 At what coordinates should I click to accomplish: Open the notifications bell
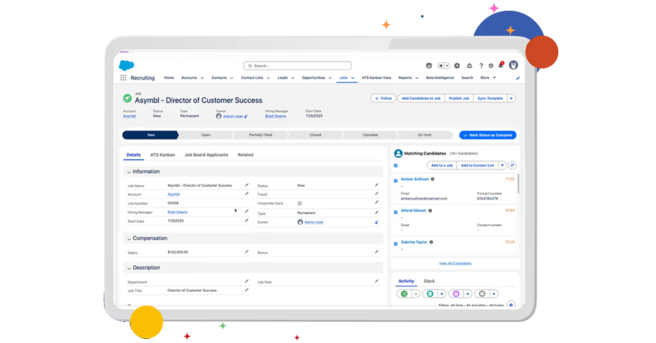pyautogui.click(x=501, y=65)
